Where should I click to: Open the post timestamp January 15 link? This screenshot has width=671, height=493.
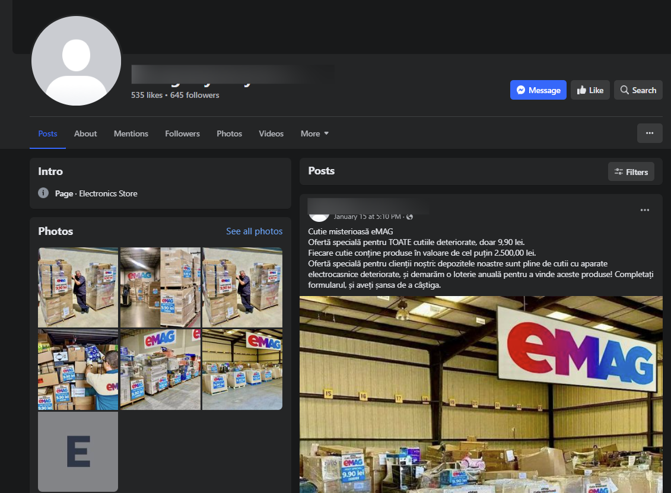click(x=367, y=217)
